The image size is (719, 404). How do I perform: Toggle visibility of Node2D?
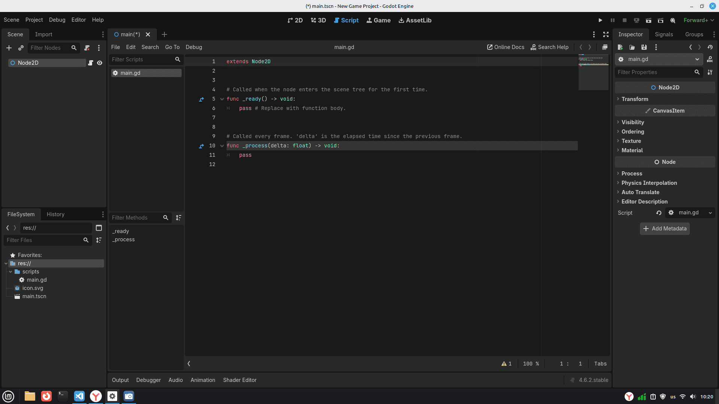pyautogui.click(x=100, y=63)
